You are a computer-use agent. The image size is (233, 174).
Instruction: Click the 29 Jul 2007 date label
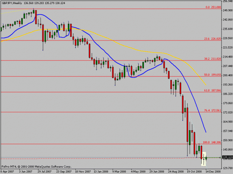click(44, 172)
